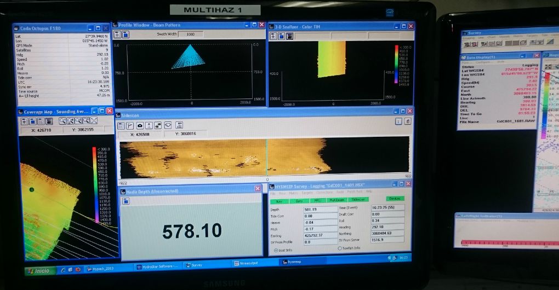Click the blue save icon in Profile Window
559x290 pixels.
pyautogui.click(x=126, y=34)
